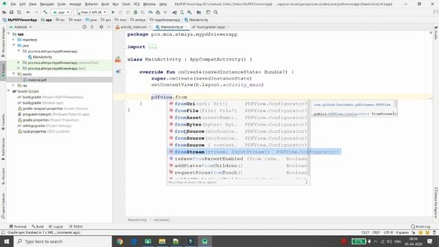Click the Collapse All icon in Project panel

(x=92, y=27)
